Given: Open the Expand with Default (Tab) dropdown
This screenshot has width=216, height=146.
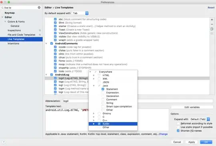Looking at the screenshot, I should coord(200,119).
